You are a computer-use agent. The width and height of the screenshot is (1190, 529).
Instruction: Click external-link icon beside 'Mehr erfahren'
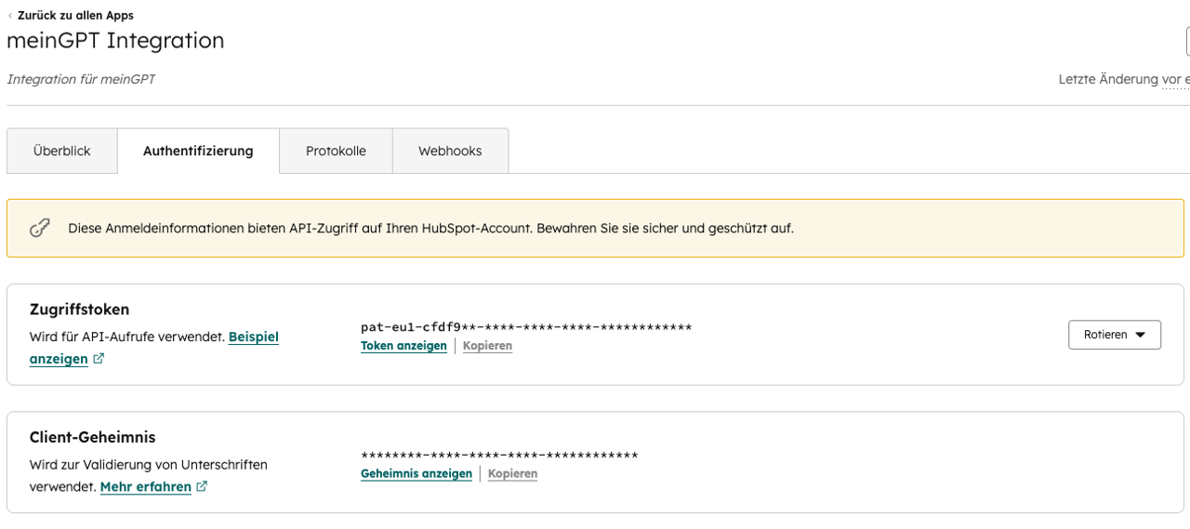(202, 486)
